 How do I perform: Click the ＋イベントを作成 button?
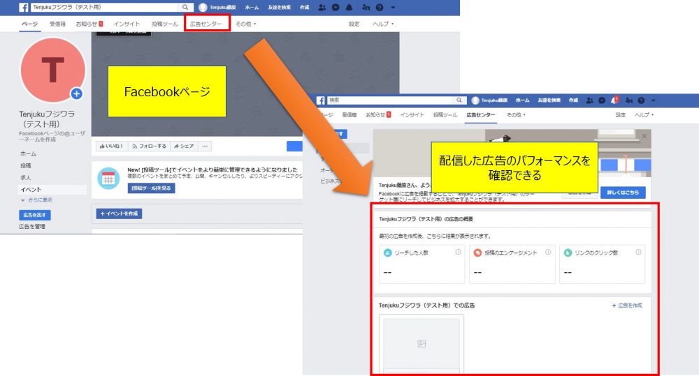pyautogui.click(x=119, y=213)
